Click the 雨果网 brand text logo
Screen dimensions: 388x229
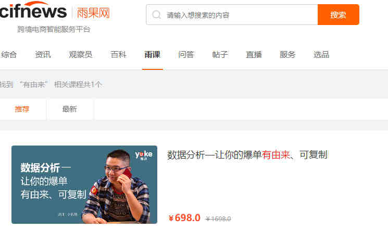pyautogui.click(x=93, y=13)
